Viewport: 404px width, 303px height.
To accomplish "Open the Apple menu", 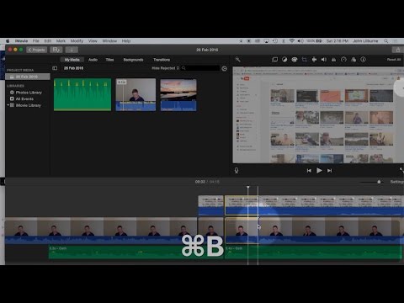I will click(x=8, y=41).
